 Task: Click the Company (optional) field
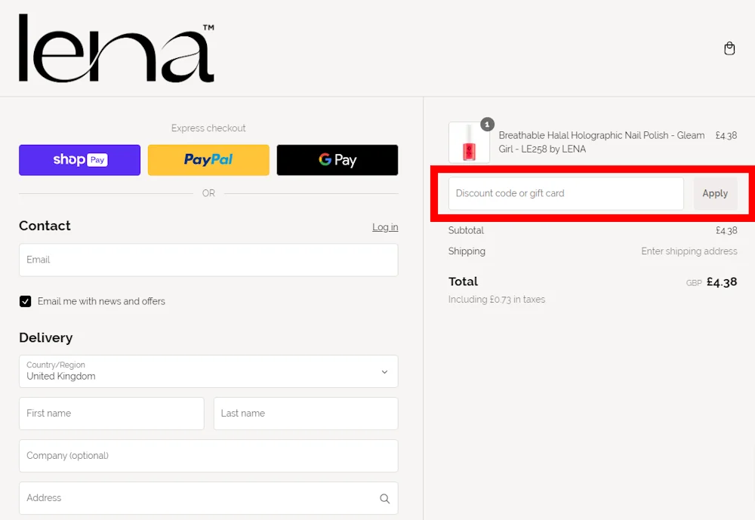[208, 456]
